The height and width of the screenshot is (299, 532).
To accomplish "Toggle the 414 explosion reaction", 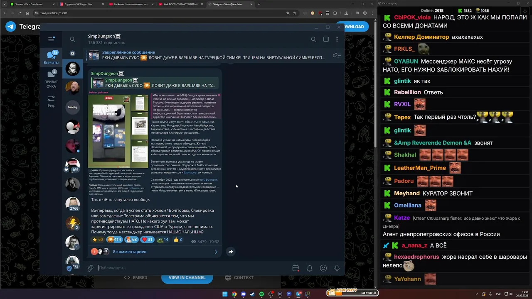I will click(114, 240).
